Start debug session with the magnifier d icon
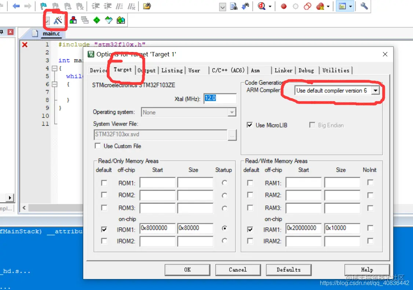 pyautogui.click(x=261, y=6)
